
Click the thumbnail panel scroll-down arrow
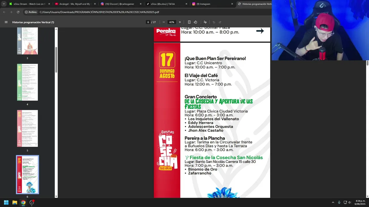click(x=56, y=196)
